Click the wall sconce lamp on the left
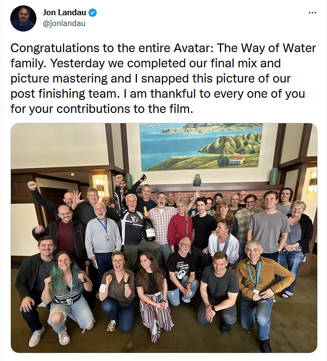This screenshot has width=327, height=361. coord(99,184)
